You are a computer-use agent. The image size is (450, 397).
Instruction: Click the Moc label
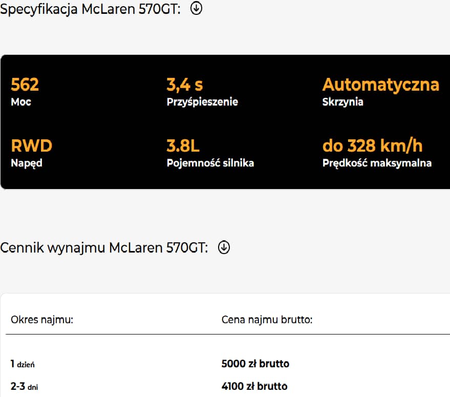pyautogui.click(x=21, y=102)
